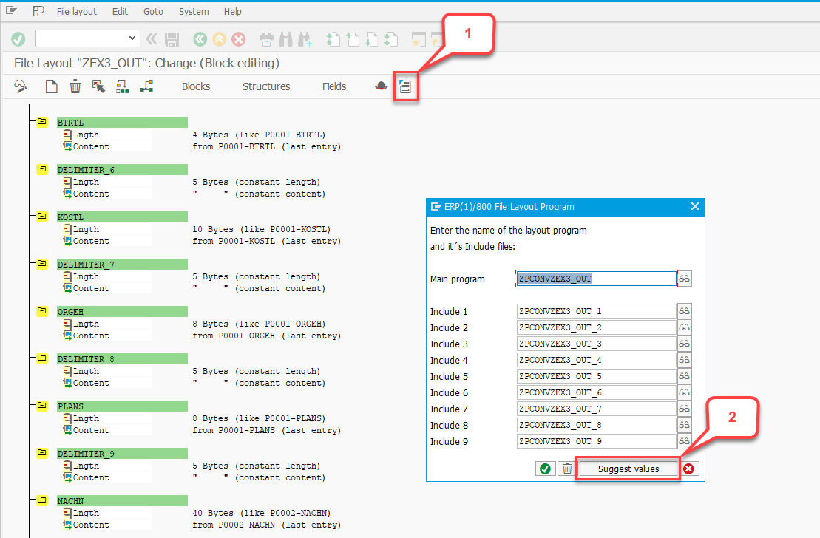Collapse the DELIMITER_6 folder node
This screenshot has width=820, height=538.
(x=42, y=169)
